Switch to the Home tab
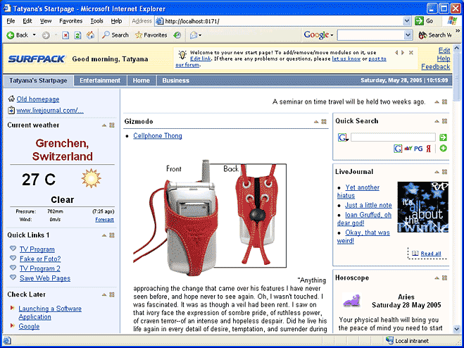 (141, 80)
